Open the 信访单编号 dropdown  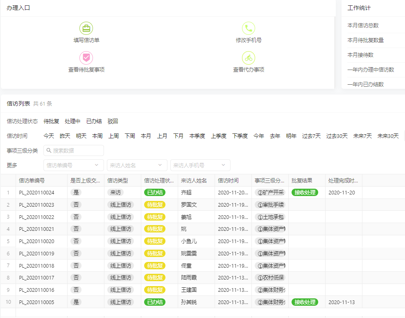click(x=73, y=165)
